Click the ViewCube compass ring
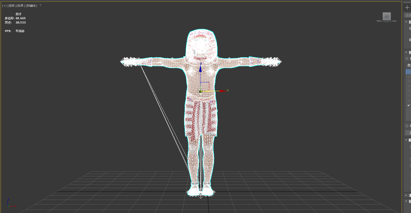 [x=387, y=21]
